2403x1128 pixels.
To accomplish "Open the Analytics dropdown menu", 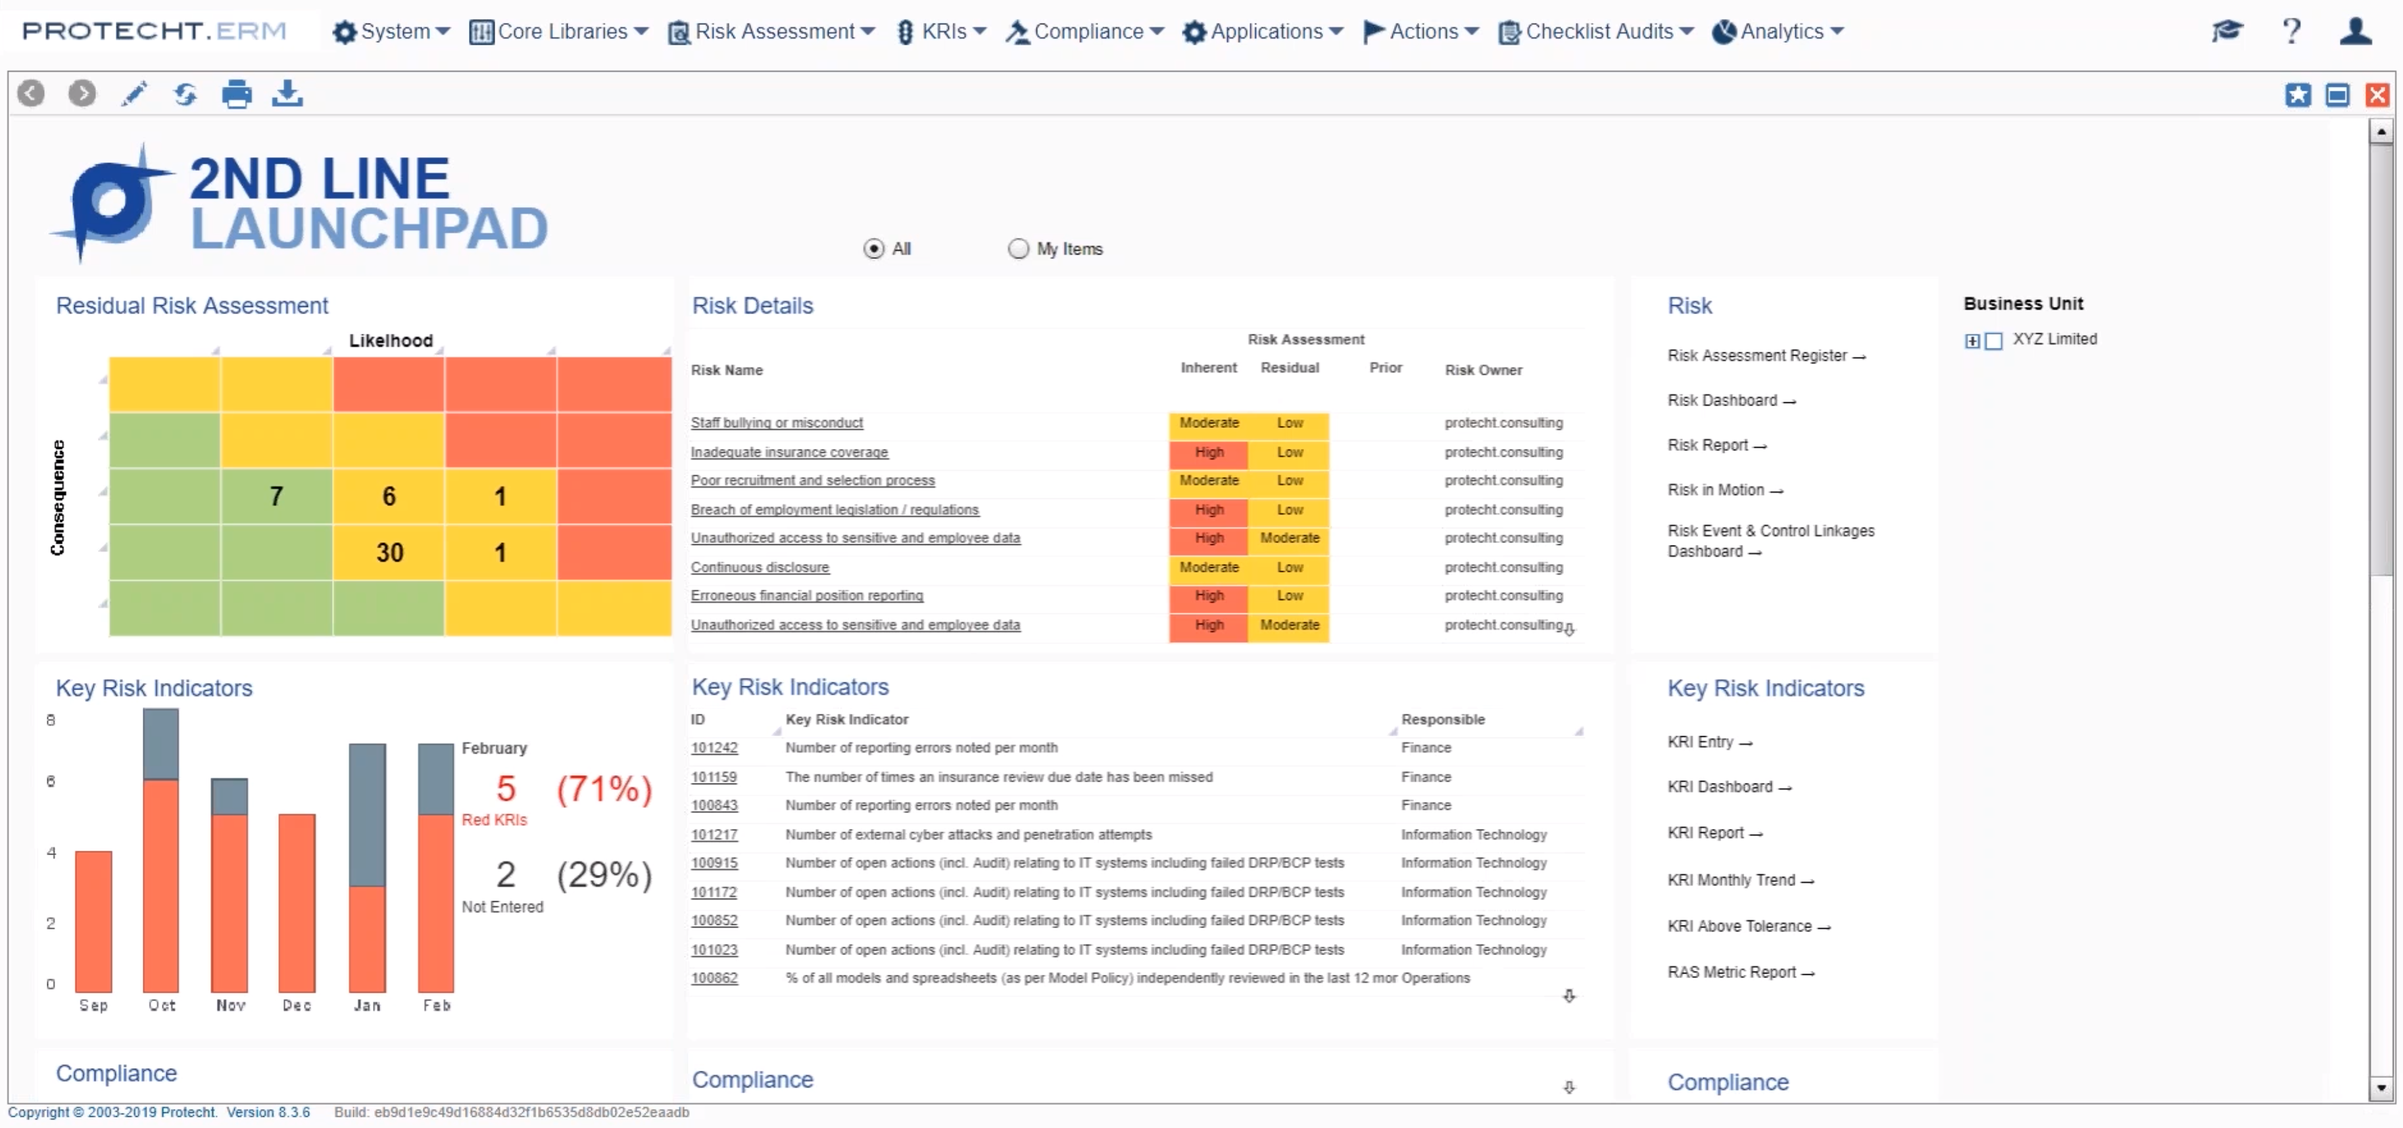I will point(1777,31).
